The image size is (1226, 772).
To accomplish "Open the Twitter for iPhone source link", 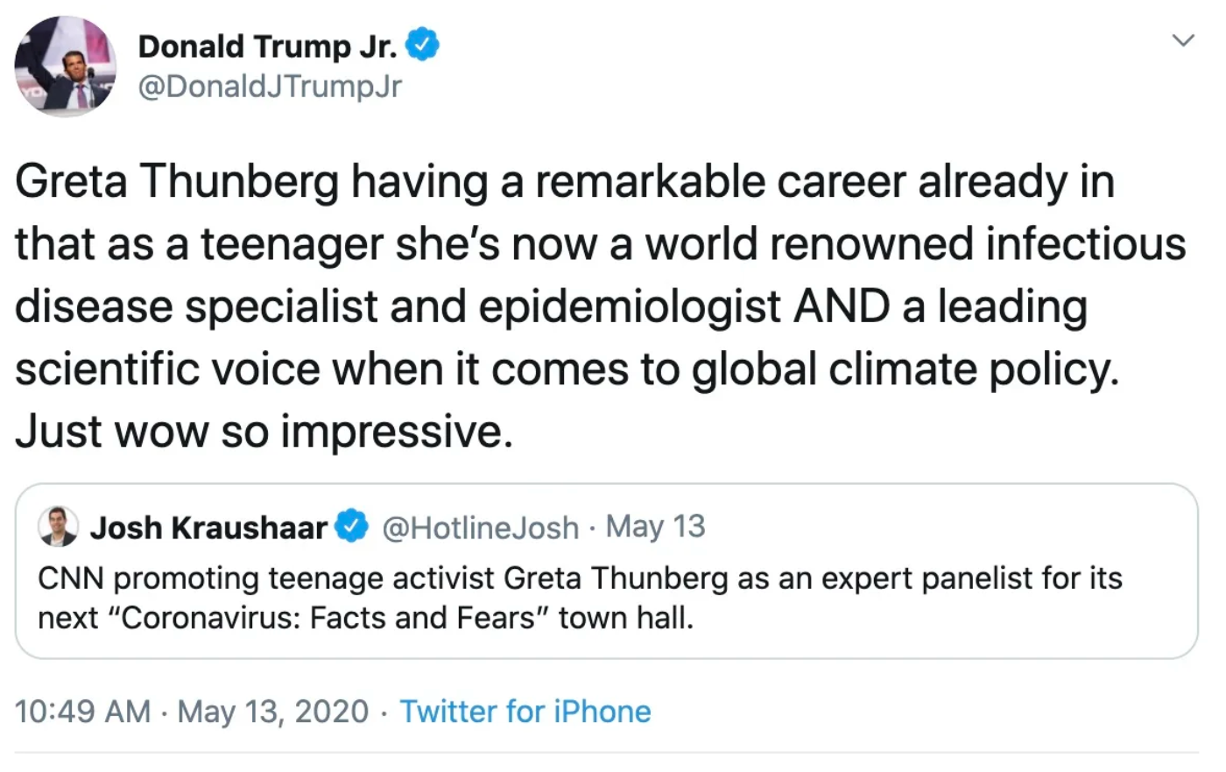I will 525,712.
